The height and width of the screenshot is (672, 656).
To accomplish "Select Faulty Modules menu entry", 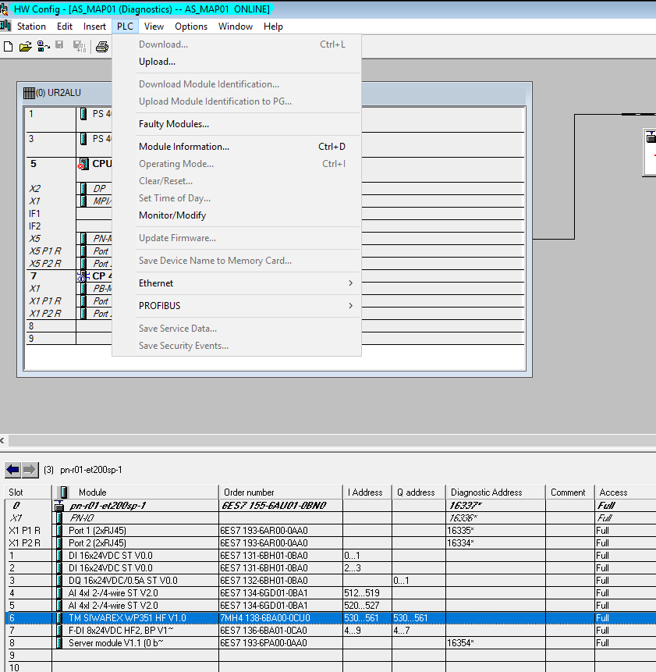I will point(173,124).
